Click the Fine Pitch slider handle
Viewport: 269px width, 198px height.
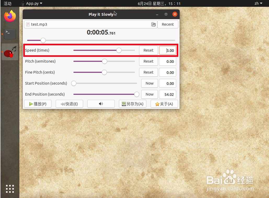click(104, 72)
